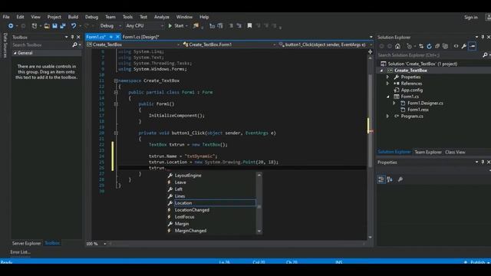Click the Save All toolbar icon
491x276 pixels.
[63, 26]
